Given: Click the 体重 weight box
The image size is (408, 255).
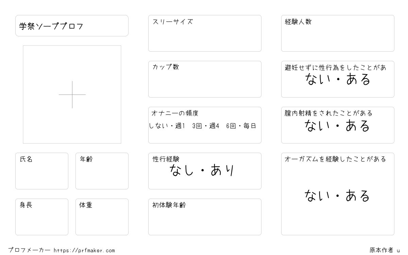Looking at the screenshot, I should pos(102,217).
